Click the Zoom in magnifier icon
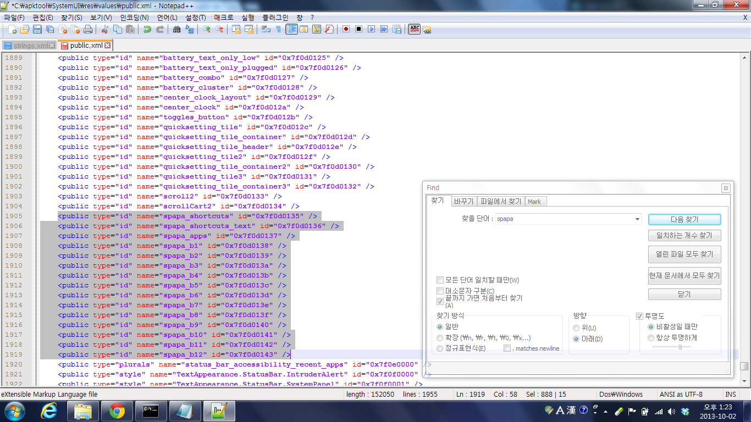This screenshot has width=751, height=422. click(207, 29)
